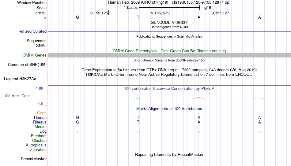Image resolution: width=291 pixels, height=166 pixels.
Task: Click the hg19 label beside the scale bar
Action: [207, 8]
